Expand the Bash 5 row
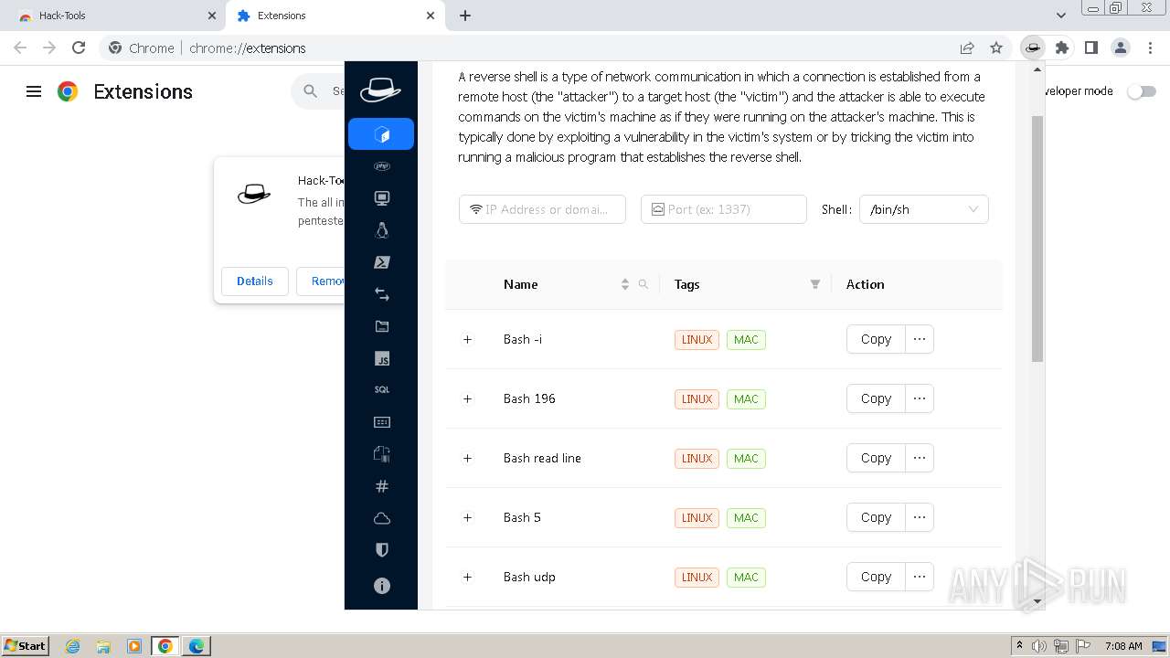Screen dimensions: 1170x658 point(467,517)
